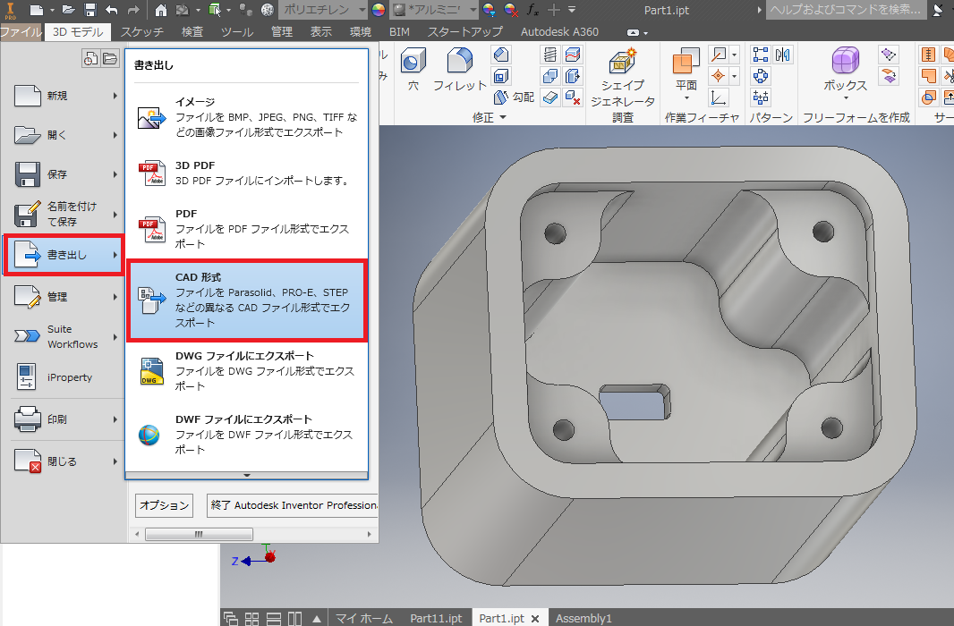The image size is (954, 626).
Task: Click 終了 Autodesk Inventor button
Action: 293,505
